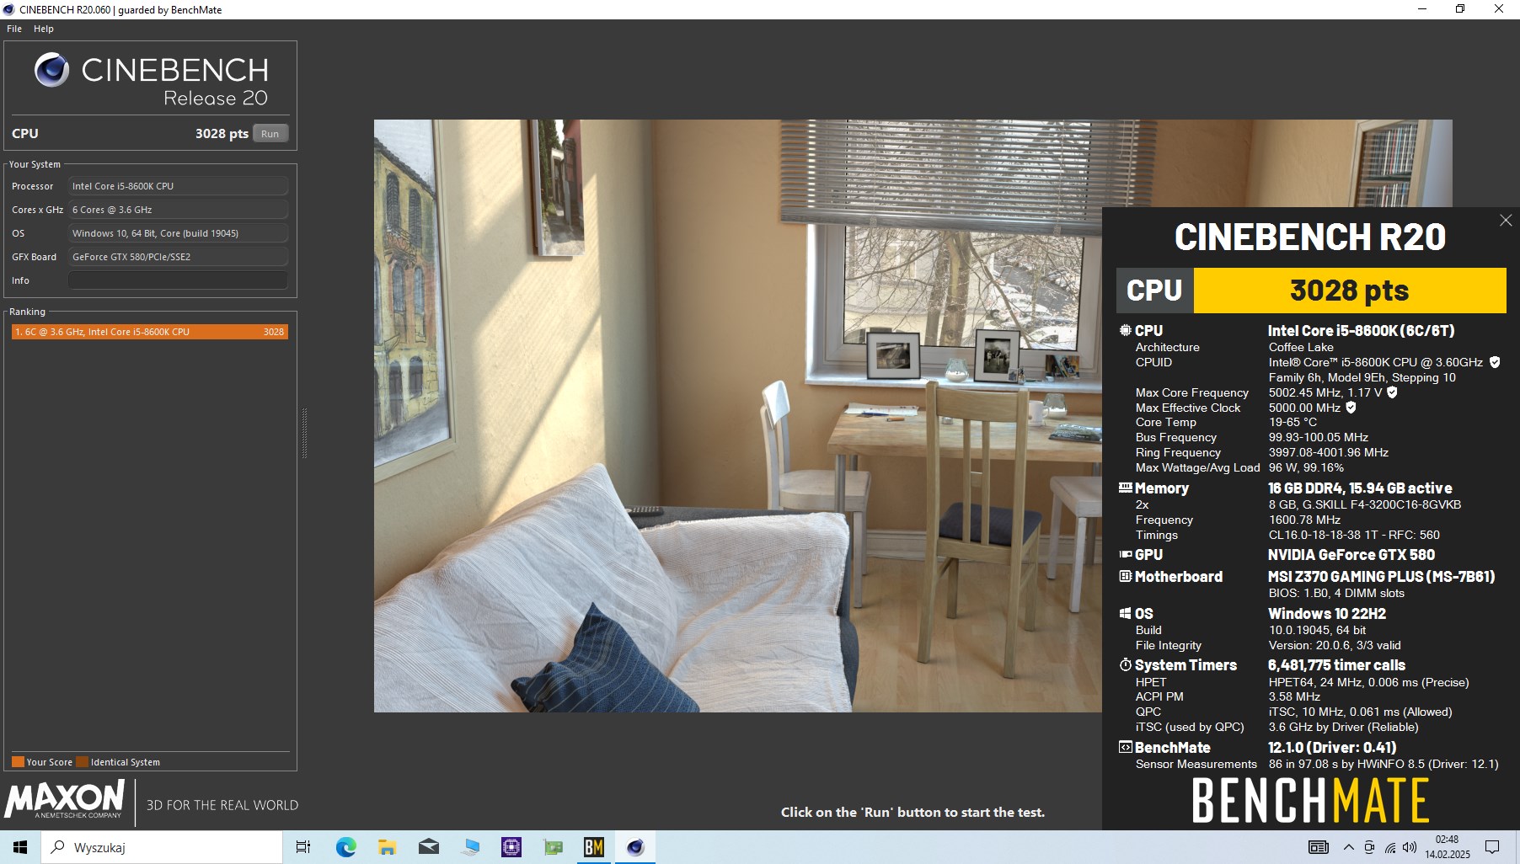Open the File menu
This screenshot has width=1520, height=864.
pyautogui.click(x=14, y=29)
